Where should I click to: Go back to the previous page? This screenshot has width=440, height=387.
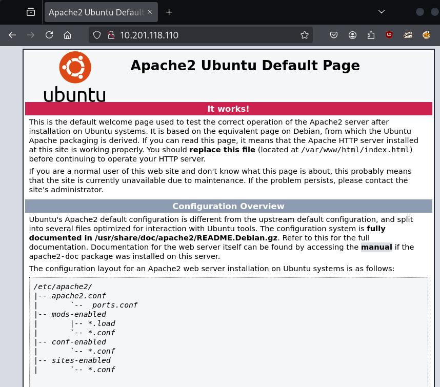click(12, 35)
